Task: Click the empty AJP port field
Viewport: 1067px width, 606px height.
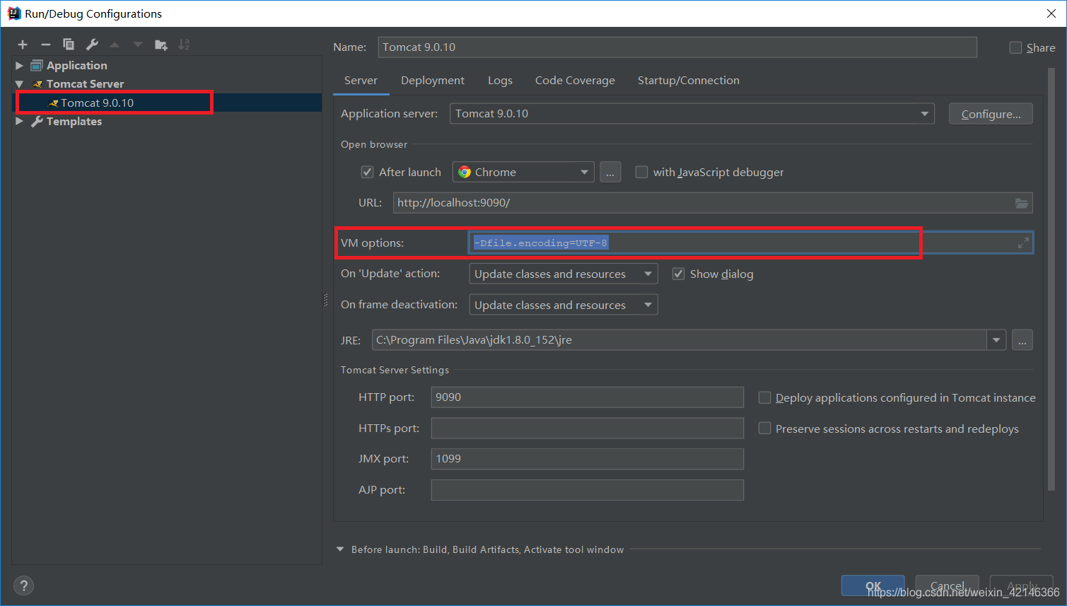Action: [587, 490]
